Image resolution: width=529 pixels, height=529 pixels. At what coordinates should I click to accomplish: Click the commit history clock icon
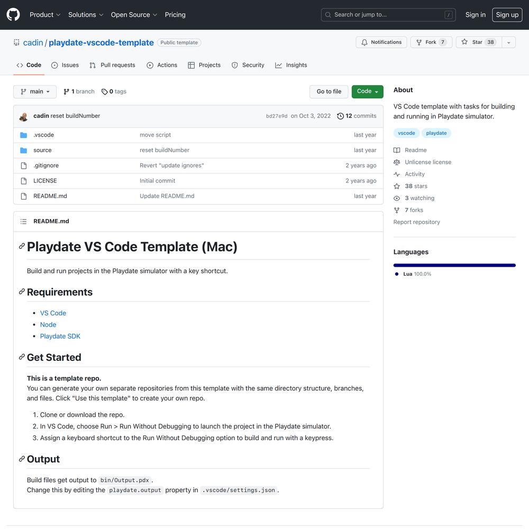[x=340, y=116]
